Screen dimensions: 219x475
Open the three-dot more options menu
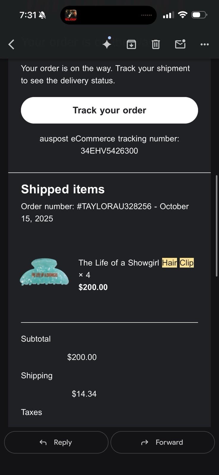(204, 45)
